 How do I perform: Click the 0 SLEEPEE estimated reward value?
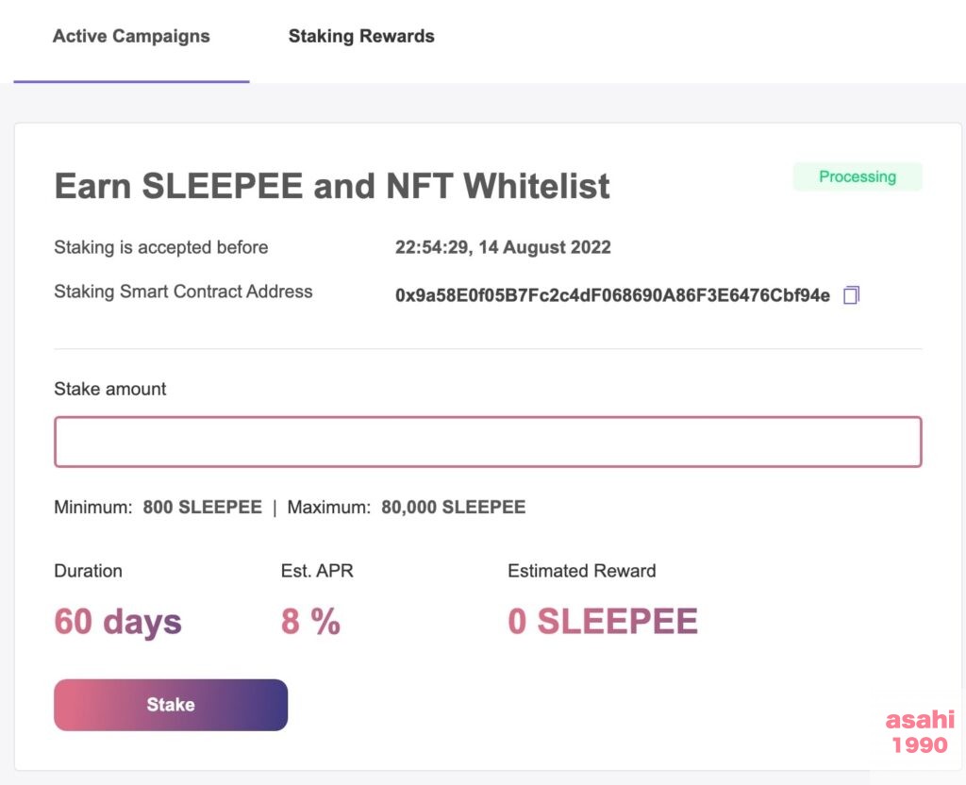tap(603, 622)
